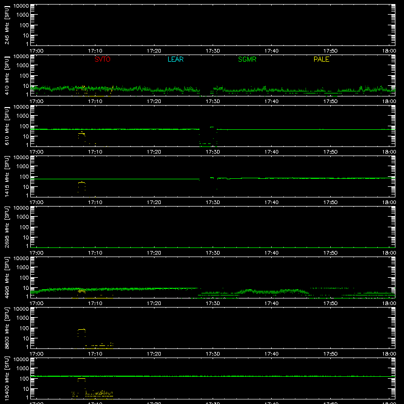This screenshot has width=404, height=404.
Task: Click 17:20 tick label below 610 MHz panel
Action: point(154,152)
